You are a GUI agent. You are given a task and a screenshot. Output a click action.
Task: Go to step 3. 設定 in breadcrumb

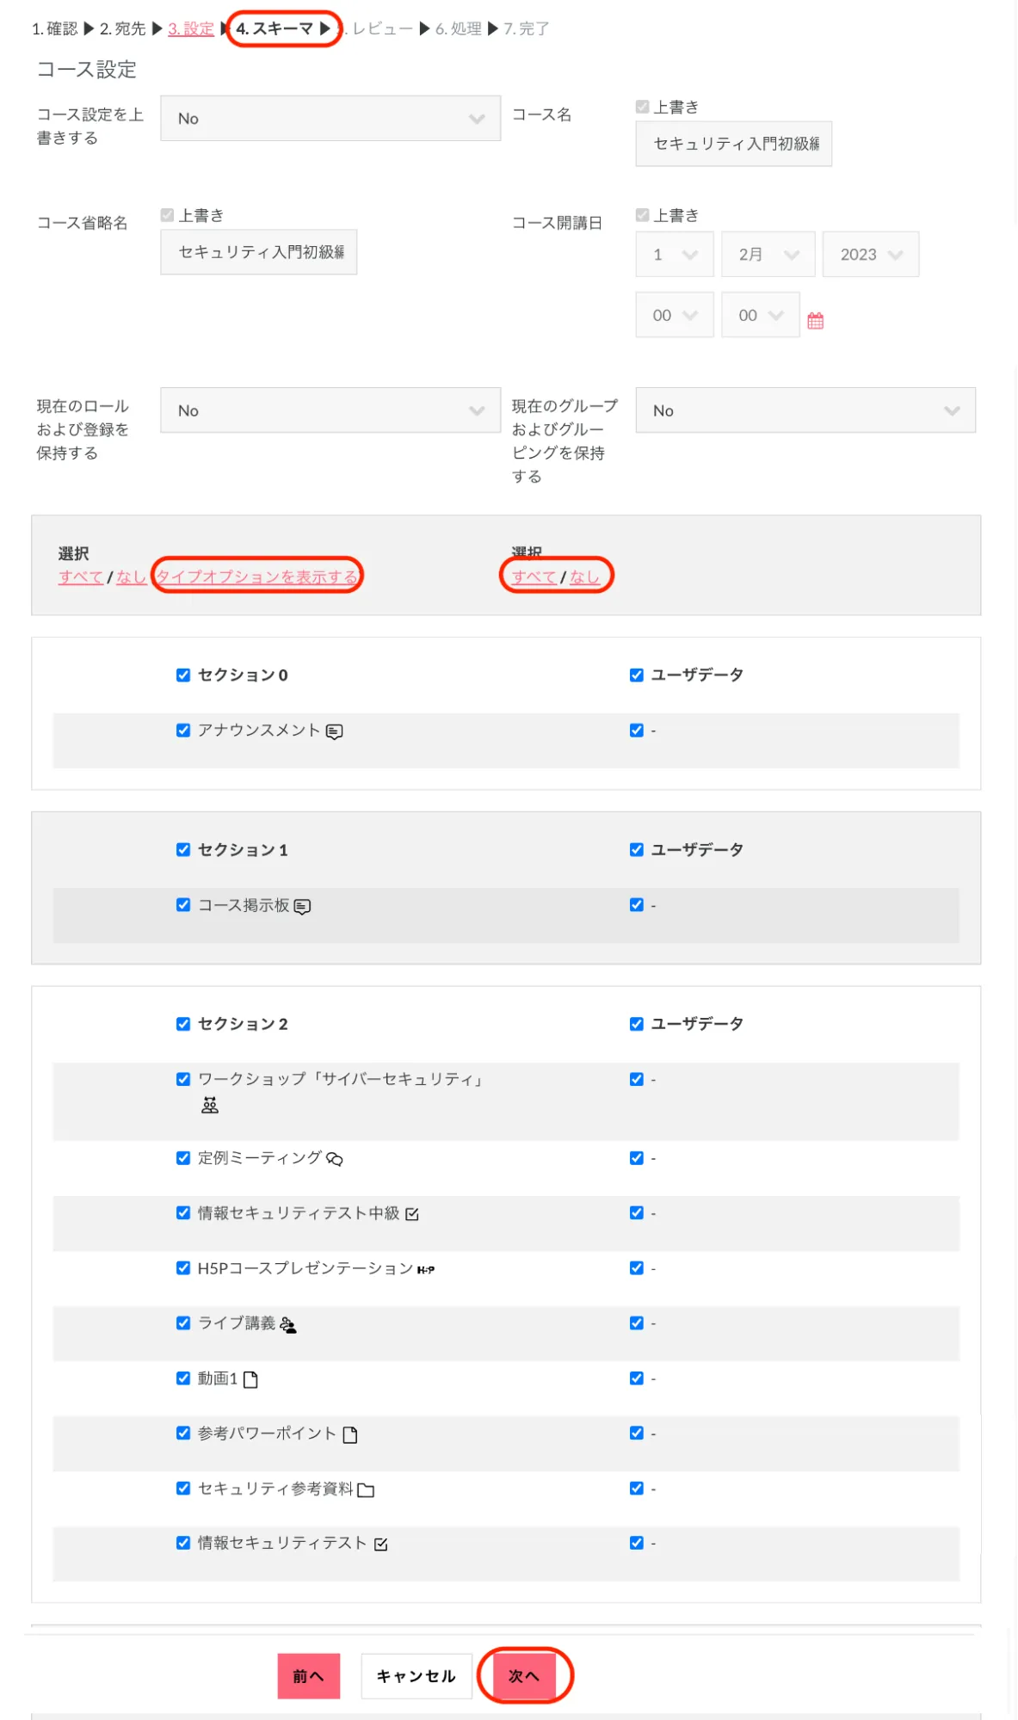(190, 28)
